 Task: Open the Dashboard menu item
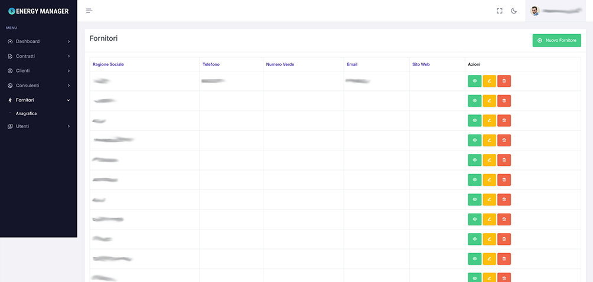tap(38, 41)
